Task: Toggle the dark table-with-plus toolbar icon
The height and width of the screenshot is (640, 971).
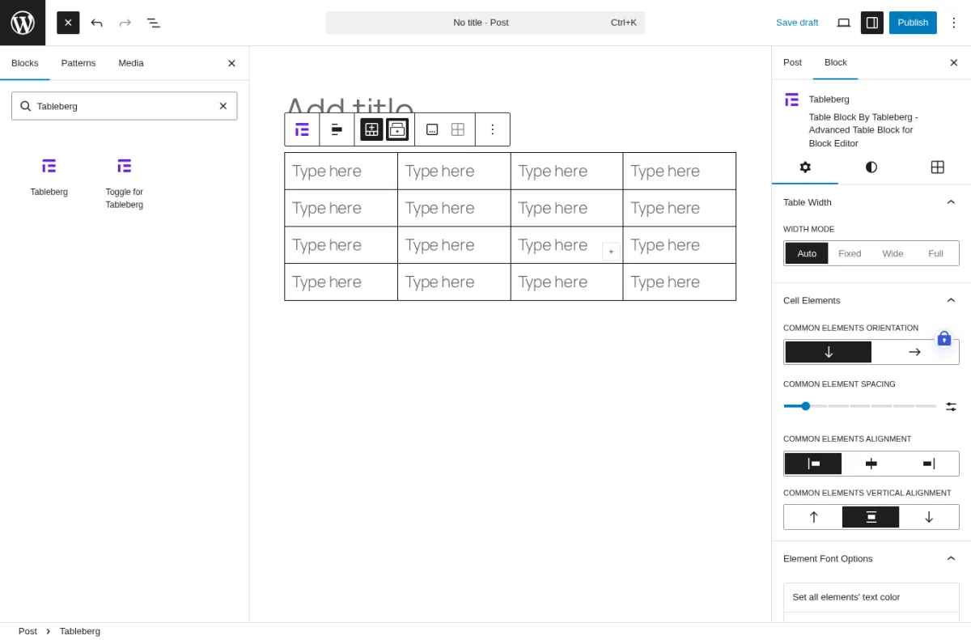Action: coord(371,129)
